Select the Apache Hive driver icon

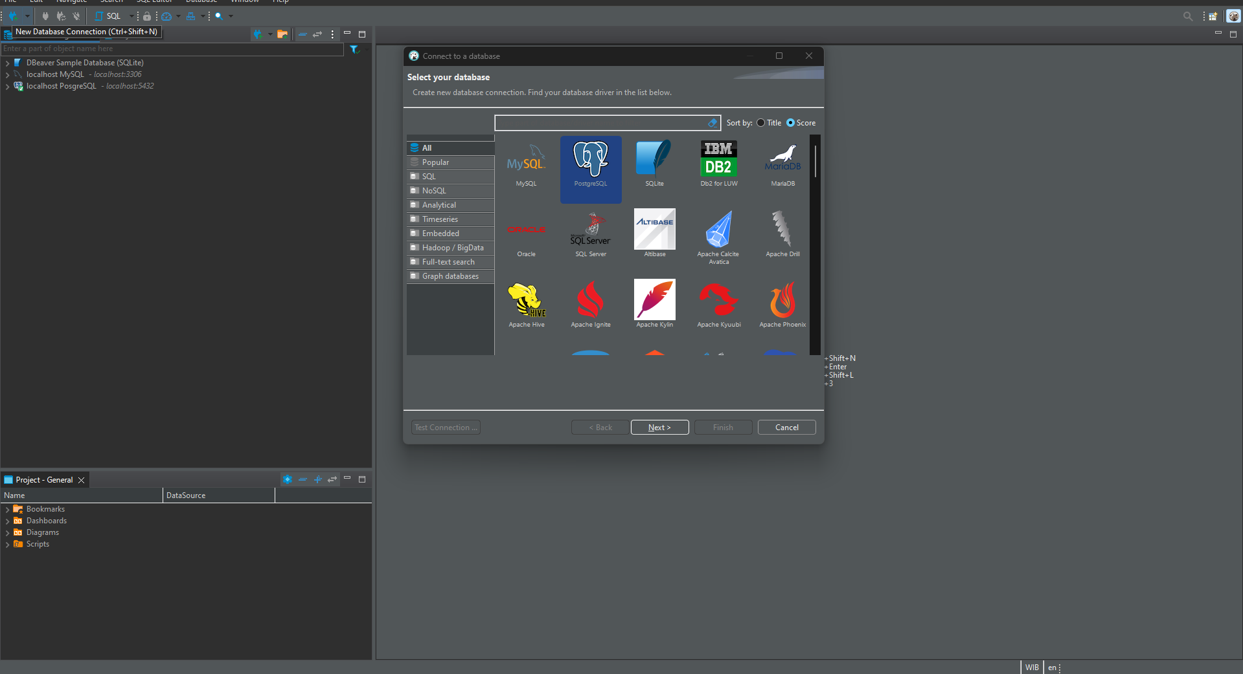tap(527, 305)
